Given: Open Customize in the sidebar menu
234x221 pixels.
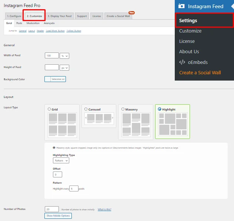Looking at the screenshot, I should coord(190,31).
